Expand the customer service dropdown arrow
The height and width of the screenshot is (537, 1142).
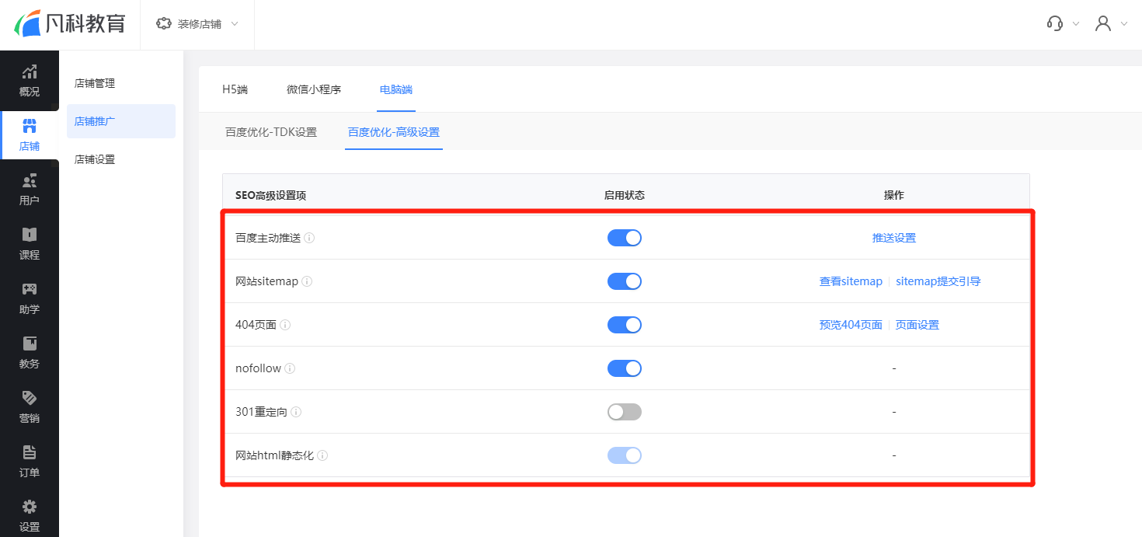coord(1076,24)
